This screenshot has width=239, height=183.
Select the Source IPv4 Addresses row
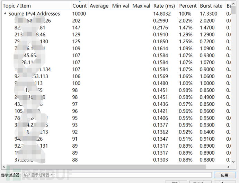click(x=116, y=14)
